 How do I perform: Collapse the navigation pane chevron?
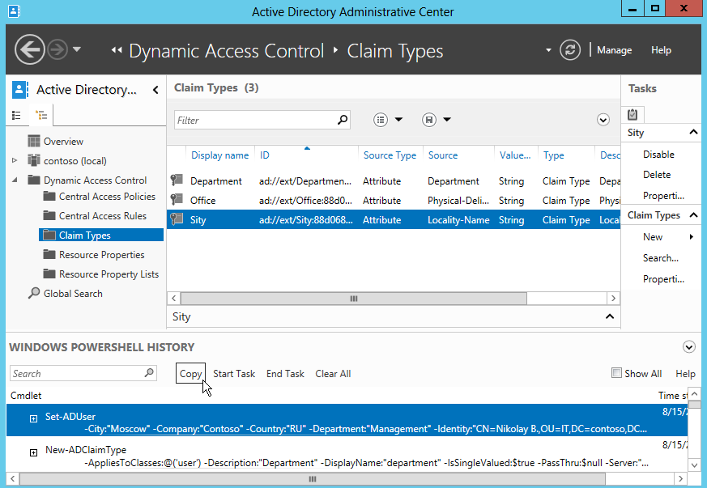(x=155, y=90)
